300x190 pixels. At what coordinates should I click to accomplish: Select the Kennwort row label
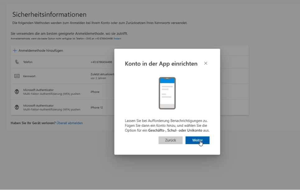29,76
